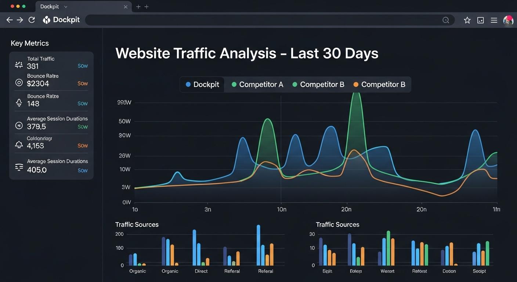Image resolution: width=517 pixels, height=282 pixels.
Task: Click the Sow link next to Total Traffic
Action: click(x=83, y=66)
